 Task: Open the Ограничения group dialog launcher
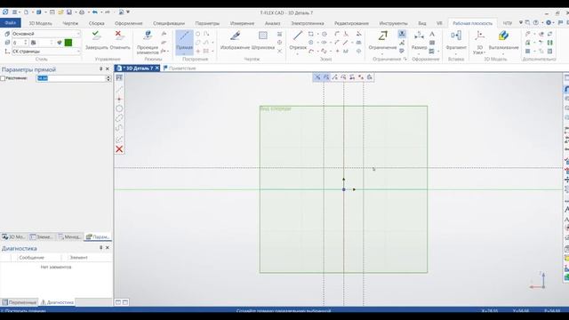coord(405,59)
